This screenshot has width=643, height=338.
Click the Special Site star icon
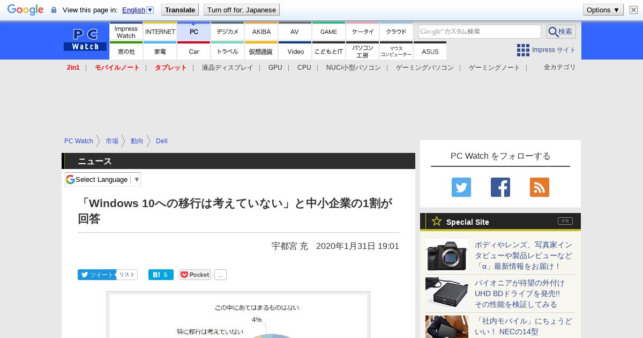point(437,221)
